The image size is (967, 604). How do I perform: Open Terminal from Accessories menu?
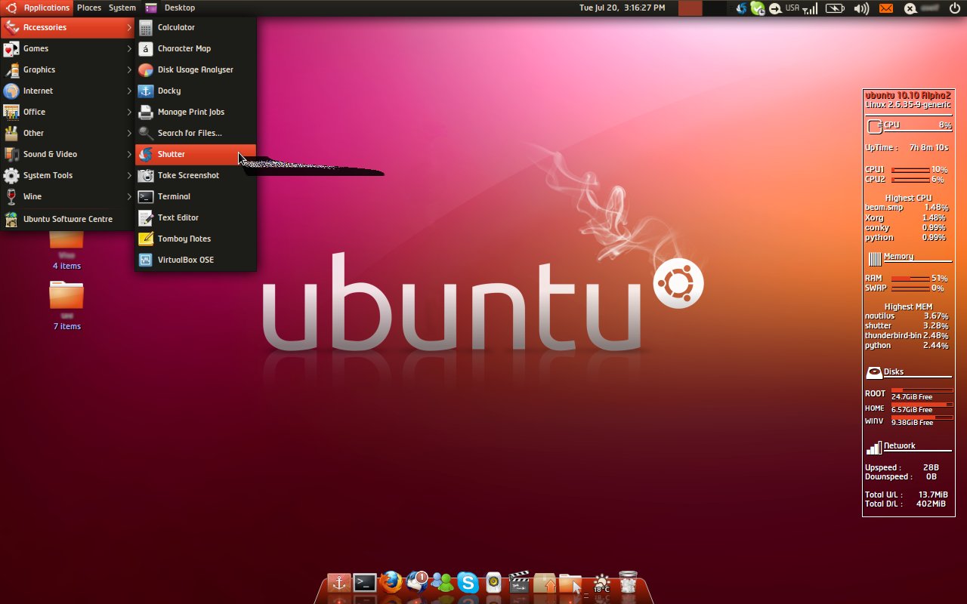click(196, 196)
